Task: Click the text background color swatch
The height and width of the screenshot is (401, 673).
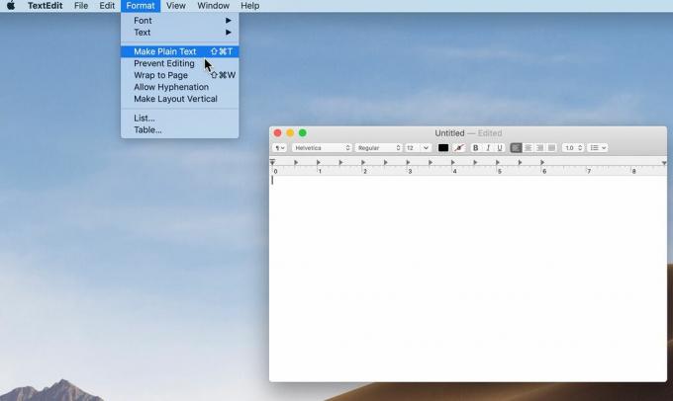Action: pos(459,148)
